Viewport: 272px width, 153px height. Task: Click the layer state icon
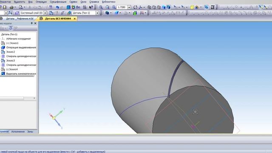pos(17,13)
